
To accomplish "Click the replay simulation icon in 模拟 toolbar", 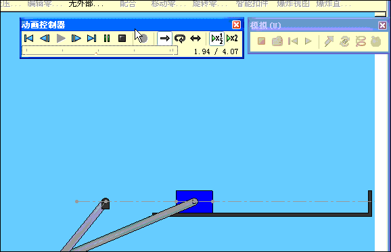I will [x=308, y=41].
